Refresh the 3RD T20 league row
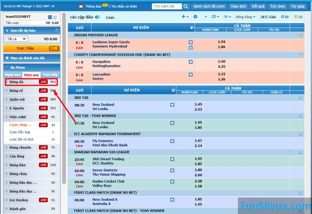This screenshot has height=214, width=312. pyautogui.click(x=301, y=98)
